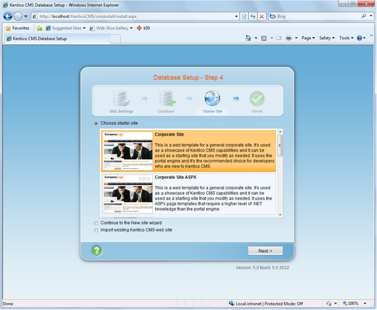
Task: Expand the privacy icon dropdown arrow
Action: click(x=336, y=304)
